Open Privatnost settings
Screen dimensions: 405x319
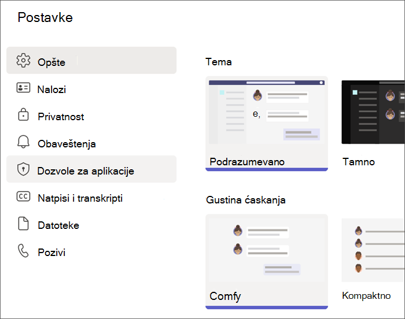pyautogui.click(x=91, y=115)
